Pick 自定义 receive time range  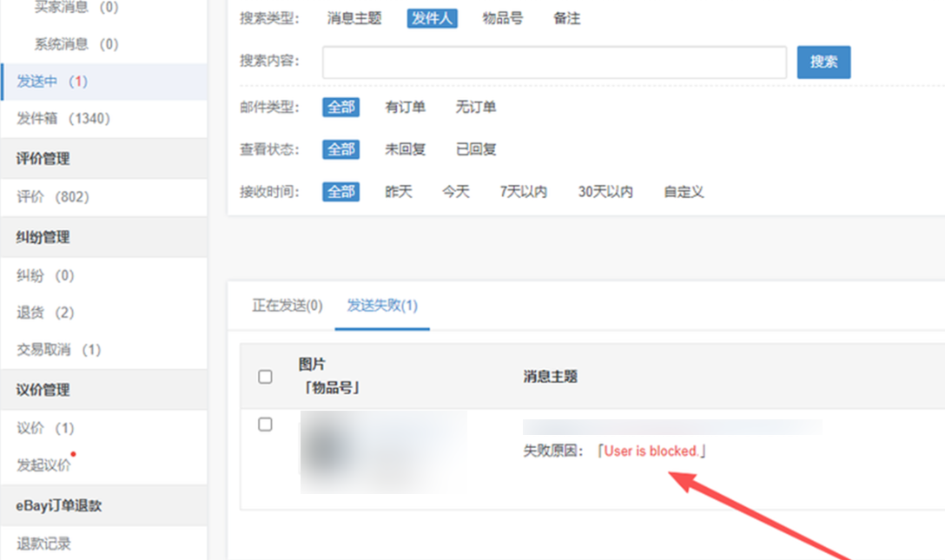(684, 192)
